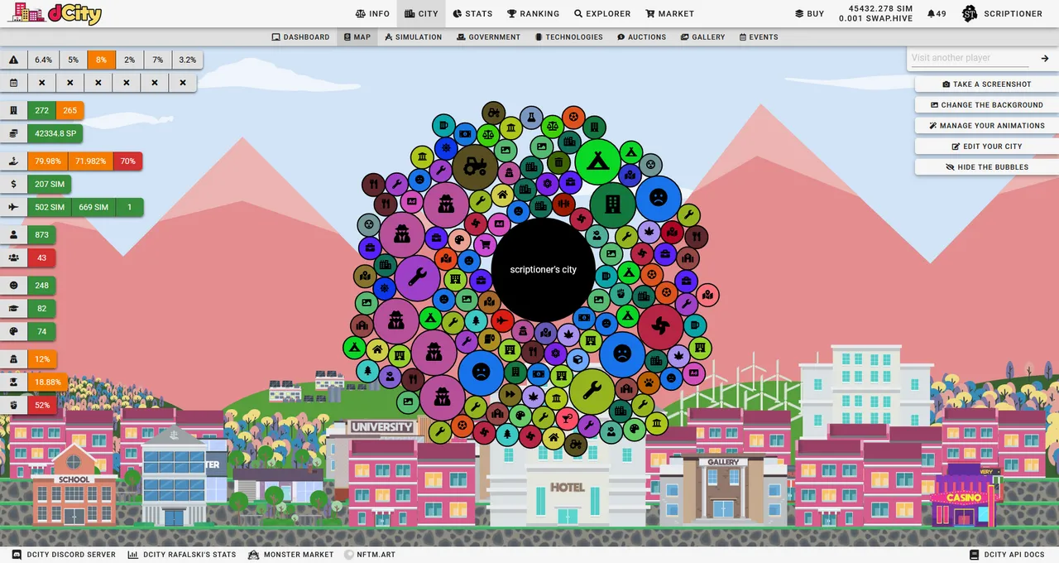Click the 71.982% value
Image resolution: width=1059 pixels, height=563 pixels.
[91, 161]
